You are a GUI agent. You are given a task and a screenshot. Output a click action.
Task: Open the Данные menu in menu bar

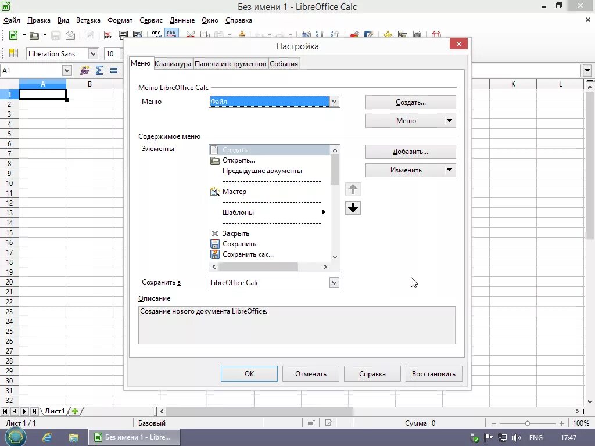point(182,20)
